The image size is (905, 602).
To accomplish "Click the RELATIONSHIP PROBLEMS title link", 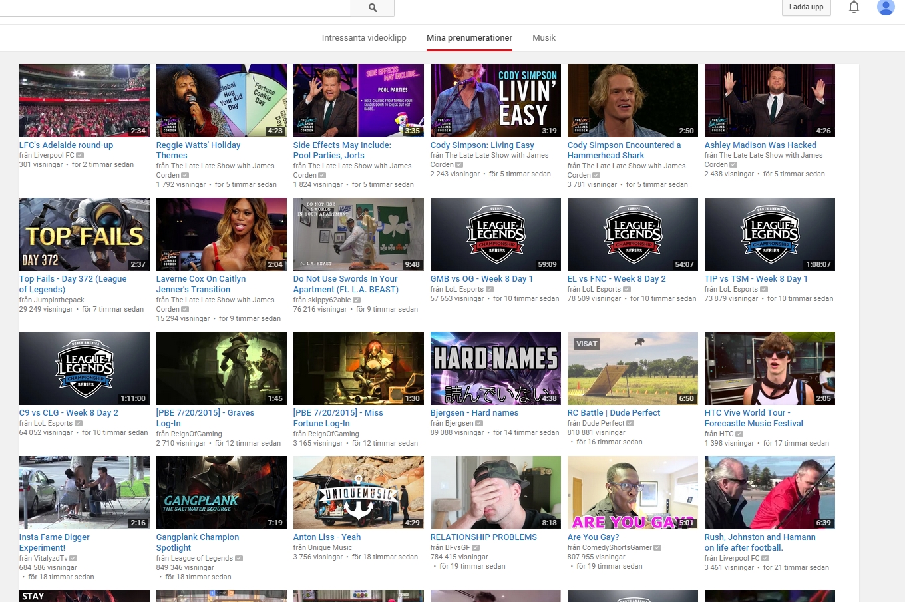I will [x=484, y=537].
